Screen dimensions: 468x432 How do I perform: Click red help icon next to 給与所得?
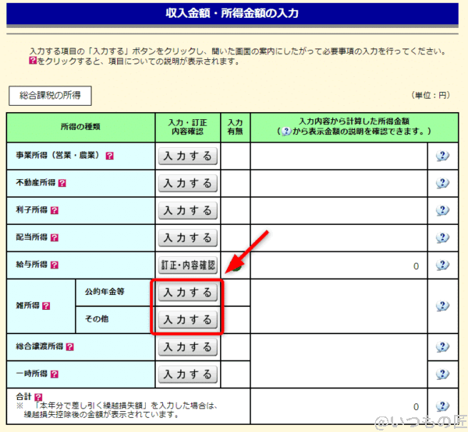click(x=55, y=265)
